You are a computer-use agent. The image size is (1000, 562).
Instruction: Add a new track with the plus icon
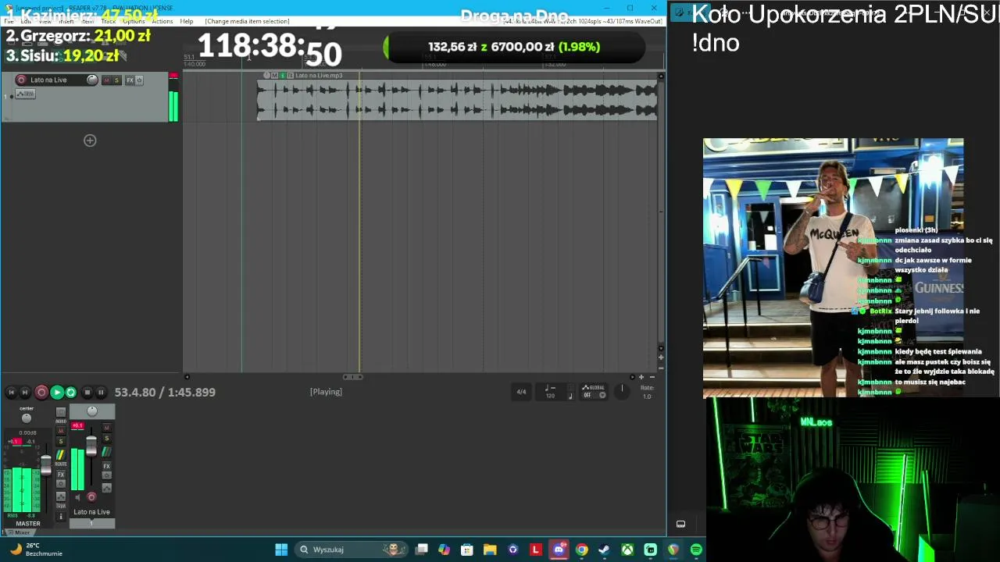point(90,140)
